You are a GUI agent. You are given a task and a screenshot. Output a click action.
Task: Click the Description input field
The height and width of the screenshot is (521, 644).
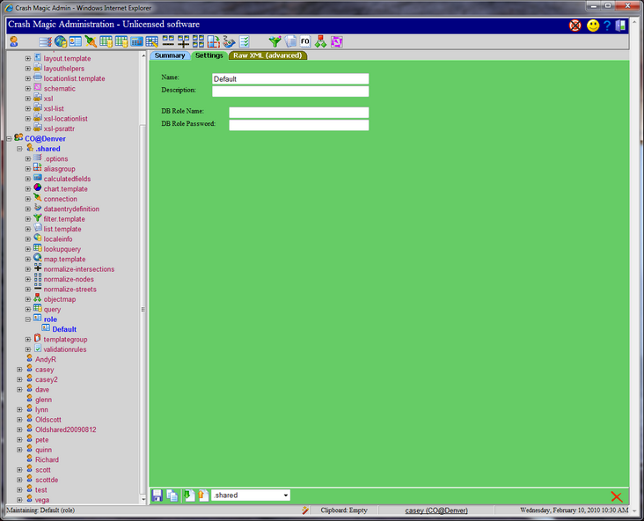(x=289, y=92)
